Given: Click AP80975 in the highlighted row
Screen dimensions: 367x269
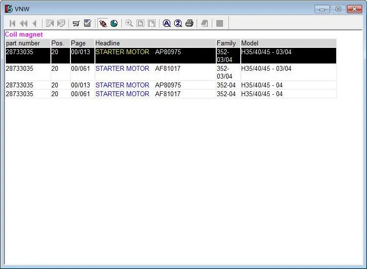Looking at the screenshot, I should point(168,52).
